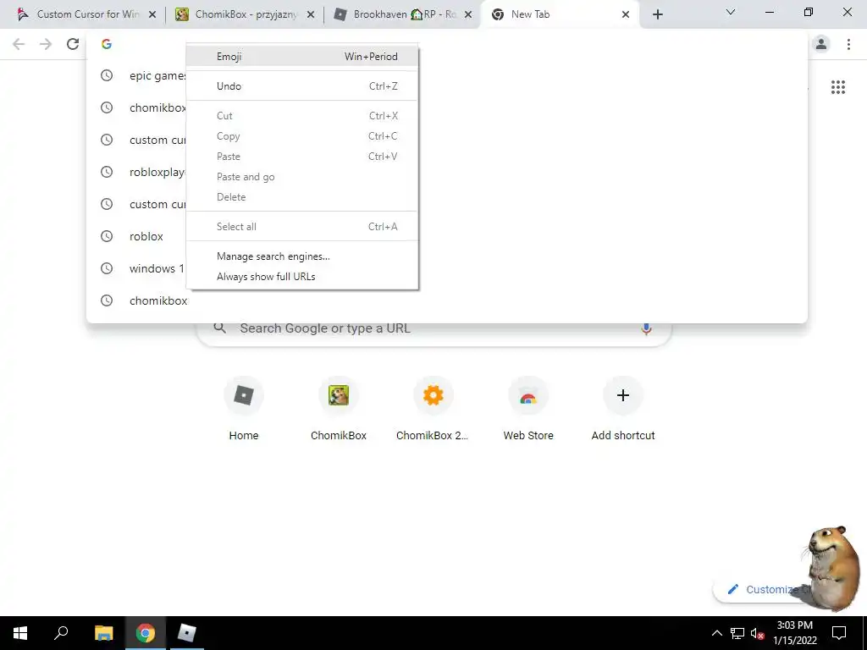Select Paste in the context menu
Screen dimensions: 867x650
[302, 157]
